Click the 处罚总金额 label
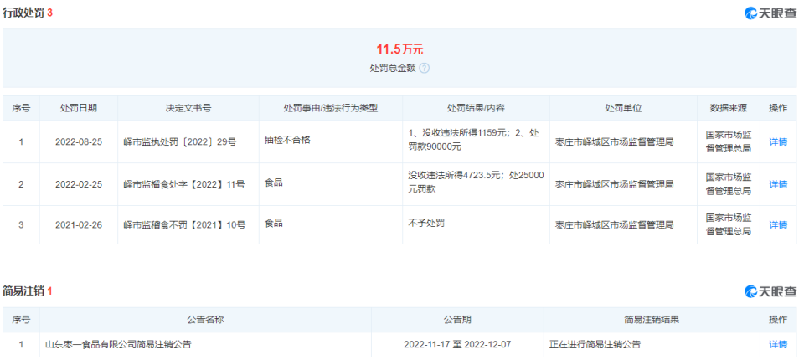This screenshot has width=804, height=360. [392, 68]
